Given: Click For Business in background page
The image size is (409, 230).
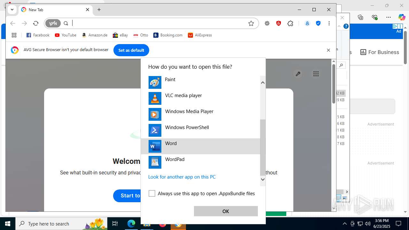Looking at the screenshot, I should 380,52.
